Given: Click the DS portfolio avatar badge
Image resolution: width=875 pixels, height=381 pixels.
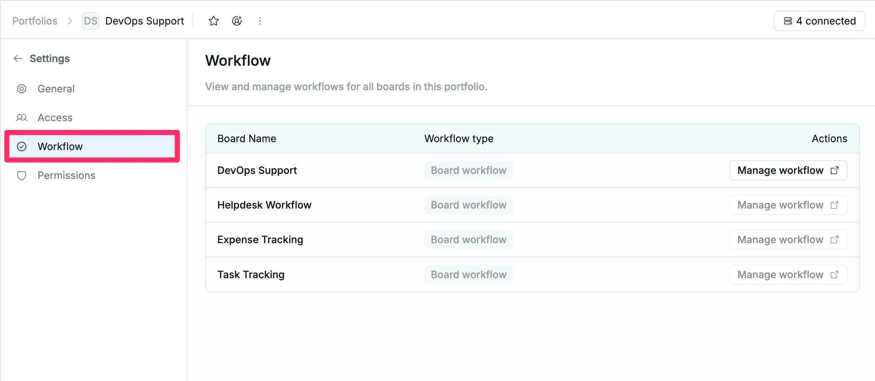Looking at the screenshot, I should coord(91,21).
